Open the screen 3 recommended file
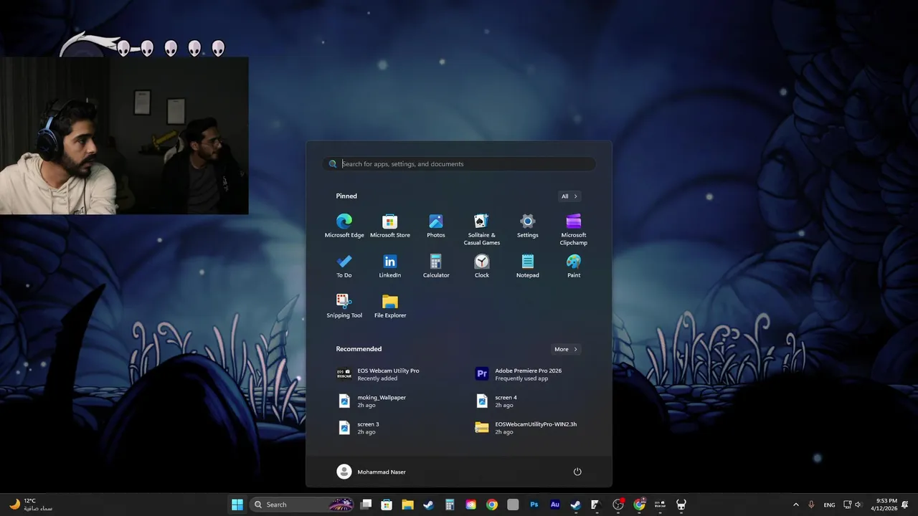 (391, 428)
